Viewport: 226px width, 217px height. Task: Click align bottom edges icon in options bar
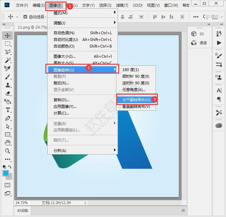click(171, 17)
